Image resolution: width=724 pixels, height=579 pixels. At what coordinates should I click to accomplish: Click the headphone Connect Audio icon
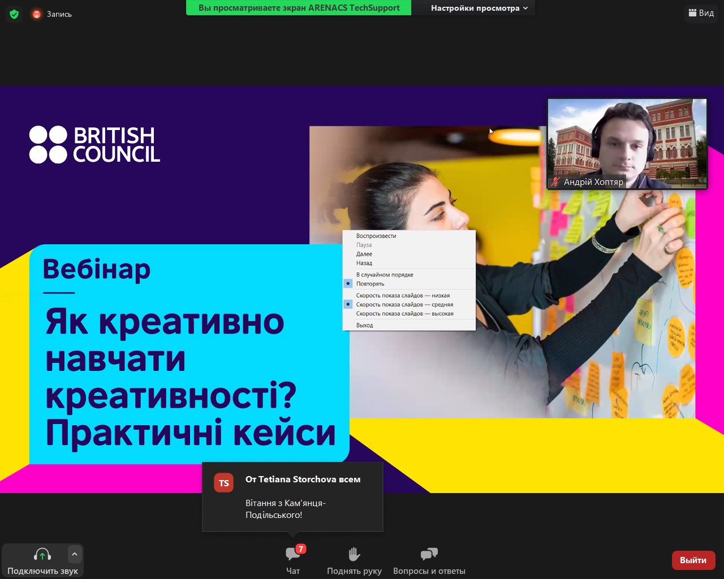(42, 555)
